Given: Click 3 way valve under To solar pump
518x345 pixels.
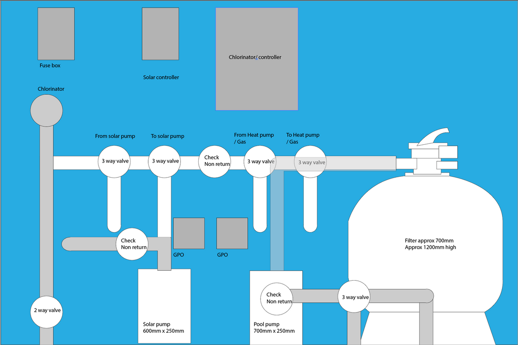Looking at the screenshot, I should tap(165, 161).
